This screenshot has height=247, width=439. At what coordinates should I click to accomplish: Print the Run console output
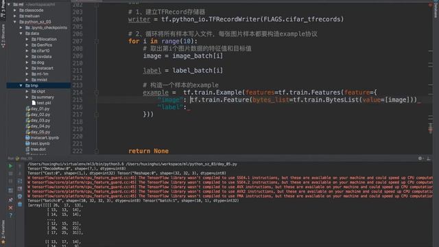(20, 196)
